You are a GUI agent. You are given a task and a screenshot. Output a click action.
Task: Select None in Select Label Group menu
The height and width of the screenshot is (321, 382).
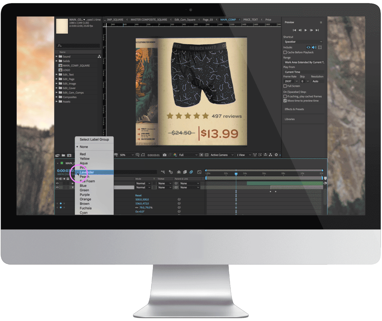[94, 147]
